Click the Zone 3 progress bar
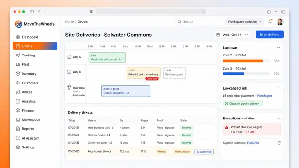The image size is (299, 168). [246, 74]
